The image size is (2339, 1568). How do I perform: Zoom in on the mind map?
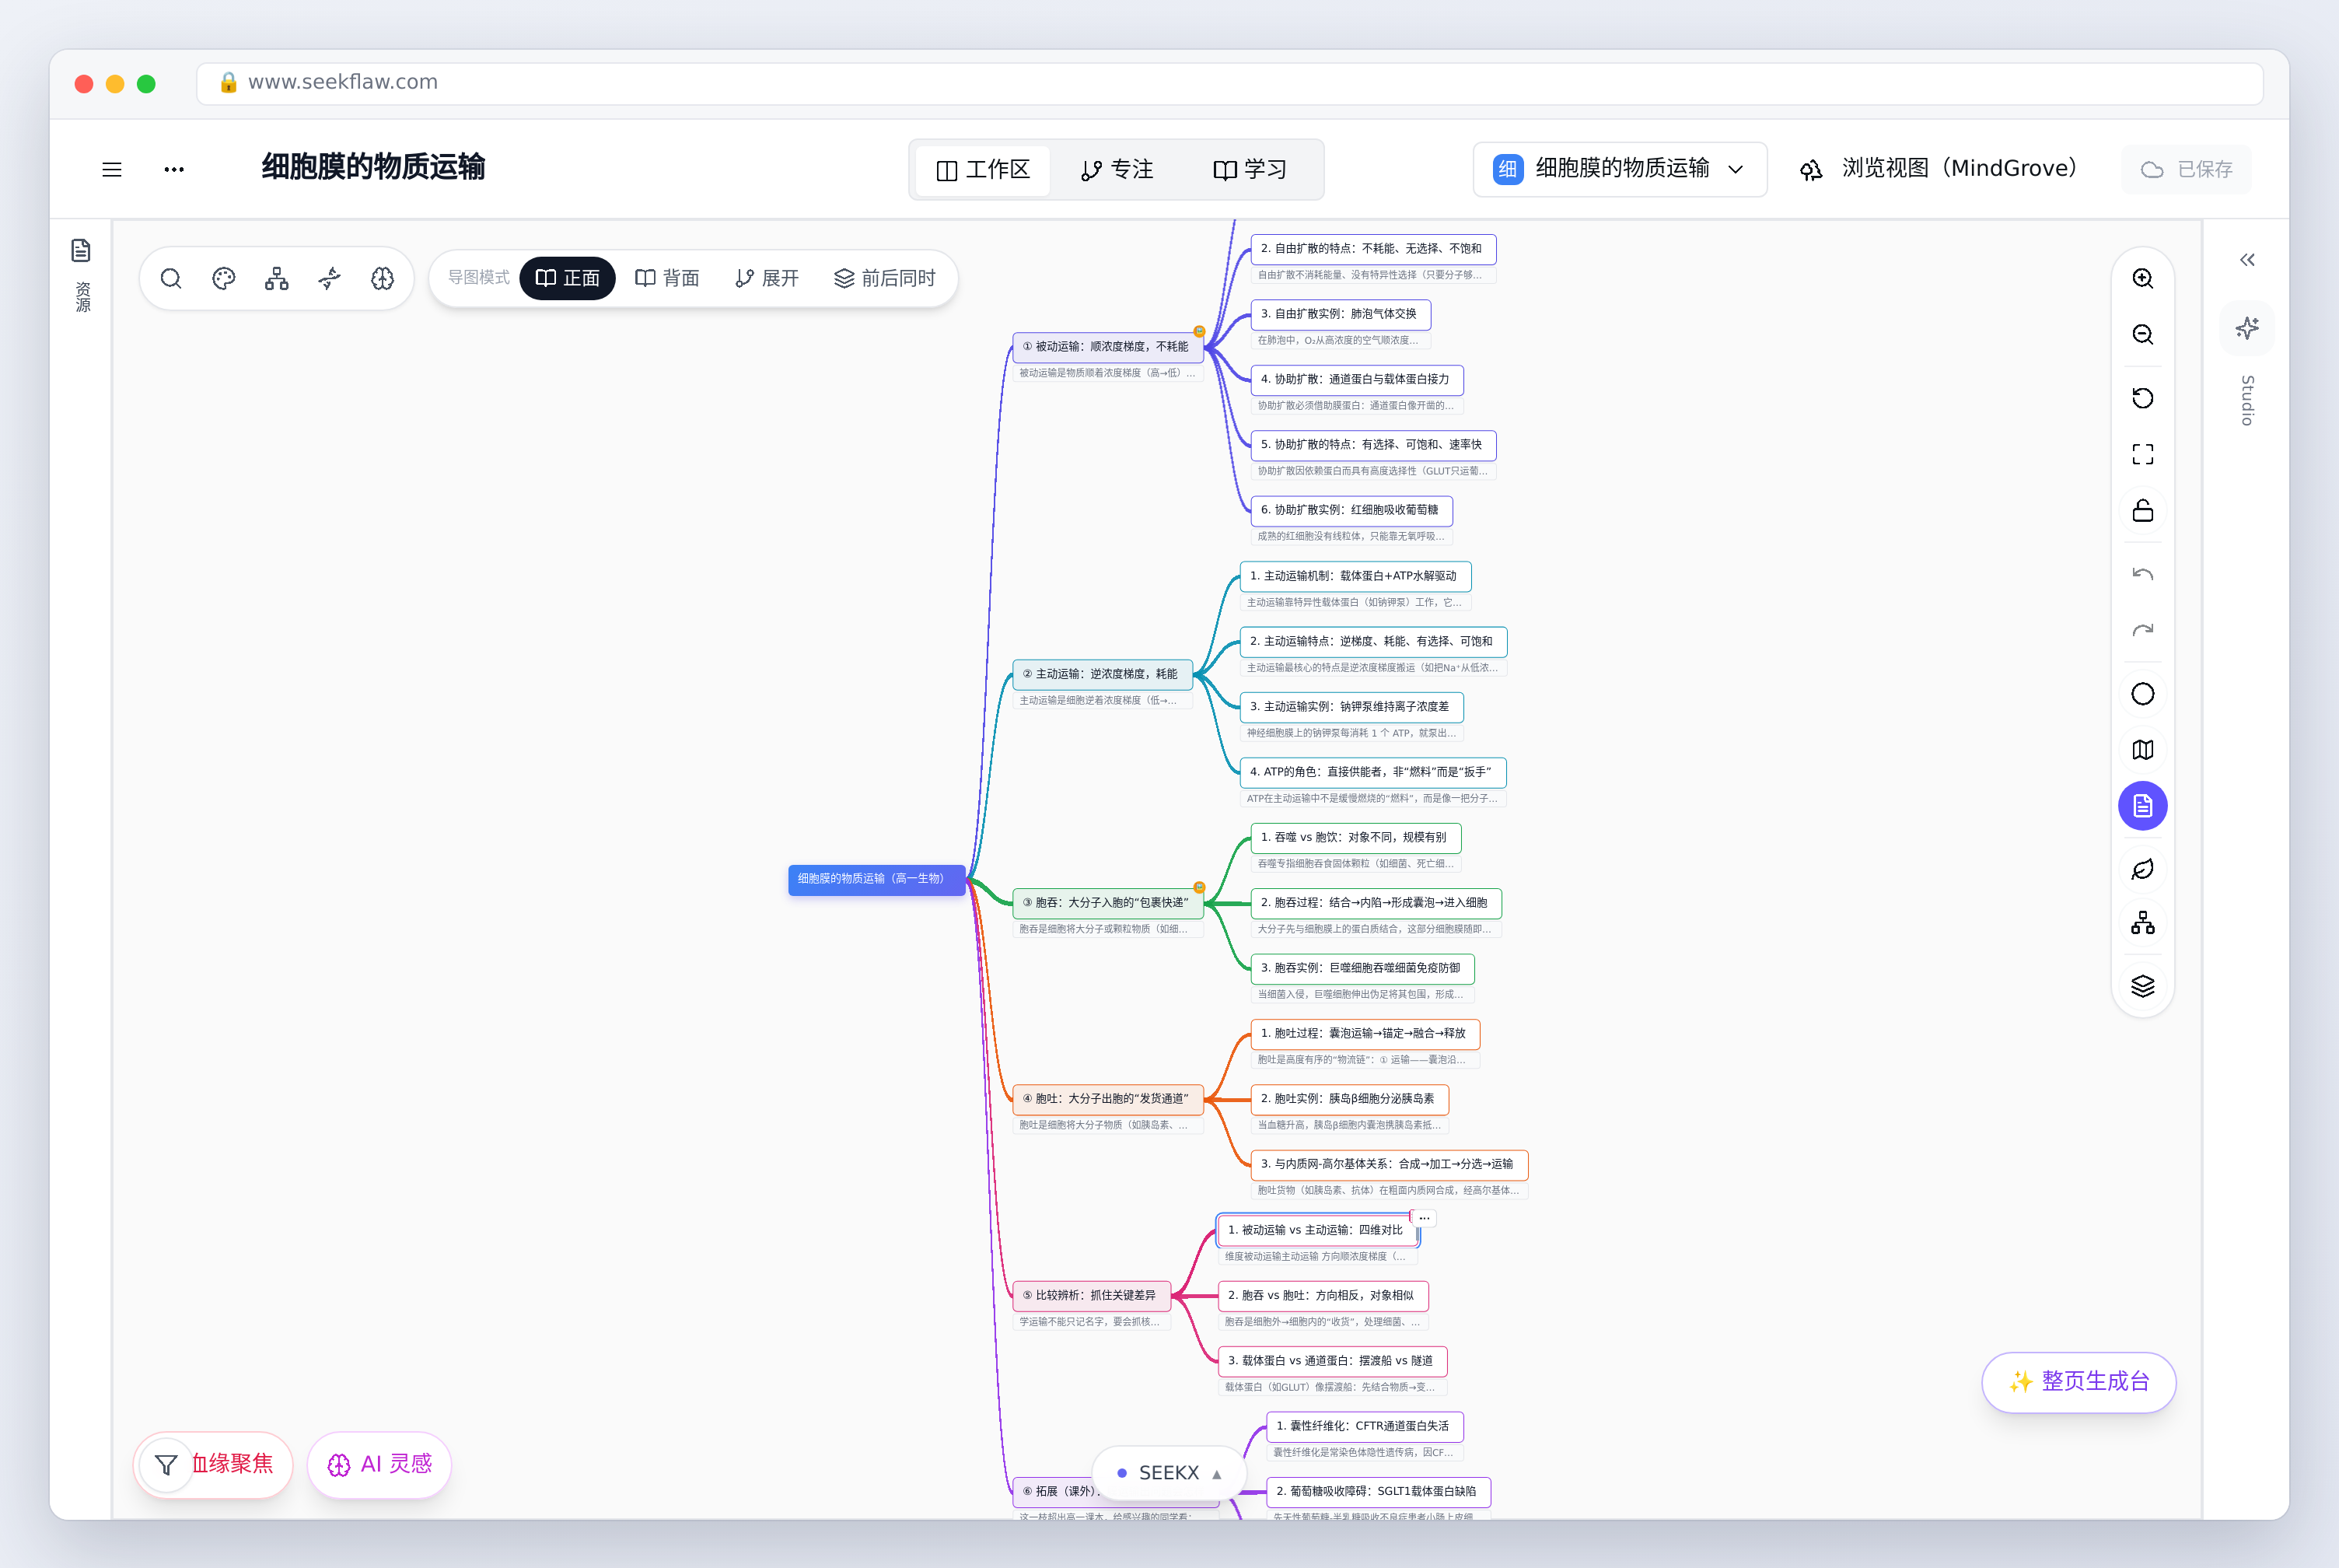click(x=2142, y=278)
